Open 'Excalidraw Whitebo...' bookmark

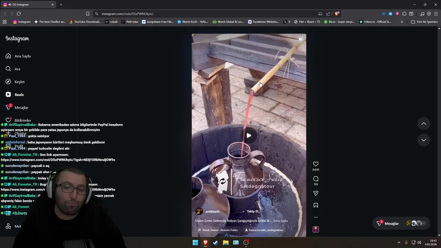coord(263,22)
